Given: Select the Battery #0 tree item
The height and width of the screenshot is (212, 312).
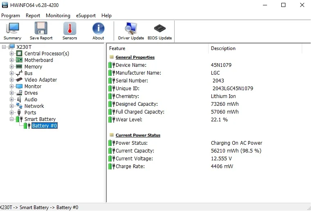Looking at the screenshot, I should (45, 126).
